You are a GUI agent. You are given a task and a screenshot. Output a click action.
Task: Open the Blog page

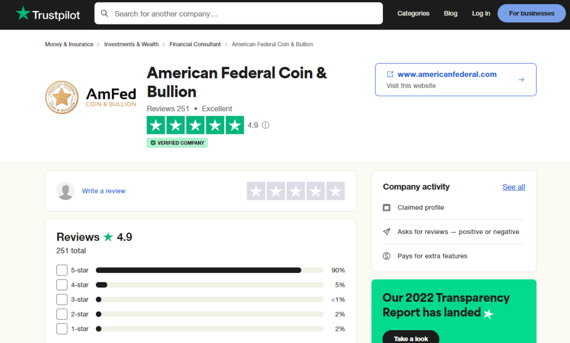450,13
